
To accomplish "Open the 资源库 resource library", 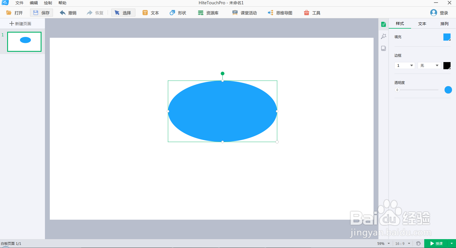I will (x=208, y=13).
